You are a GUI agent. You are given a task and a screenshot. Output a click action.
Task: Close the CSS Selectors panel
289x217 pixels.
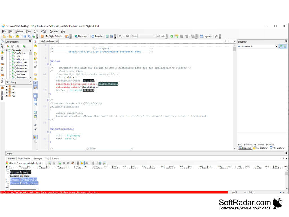coord(30,41)
